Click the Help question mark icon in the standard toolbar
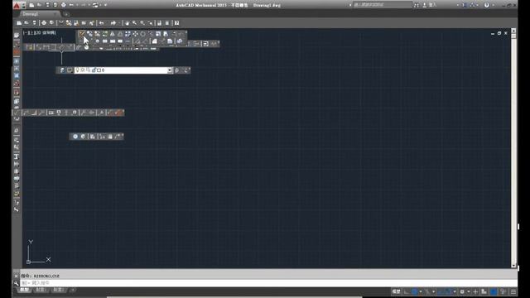The width and height of the screenshot is (530, 298). [176, 23]
